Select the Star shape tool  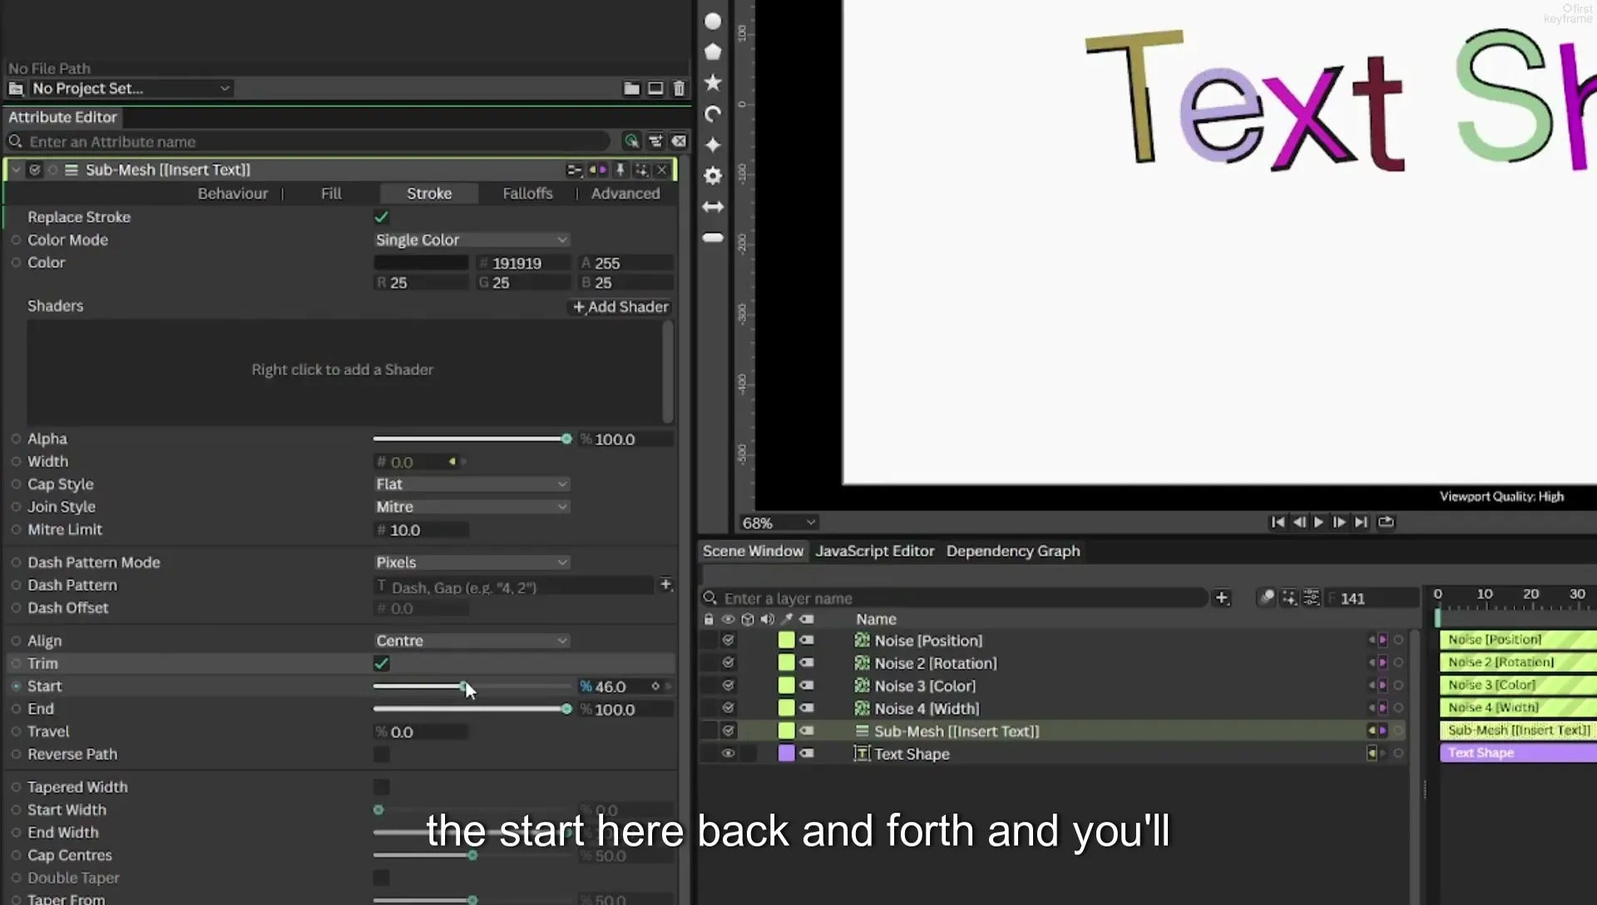[x=713, y=83]
